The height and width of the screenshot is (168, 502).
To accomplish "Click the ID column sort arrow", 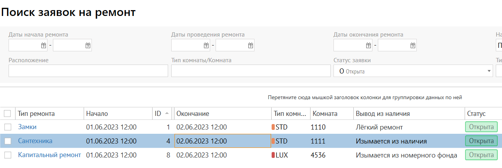I will coord(167,114).
